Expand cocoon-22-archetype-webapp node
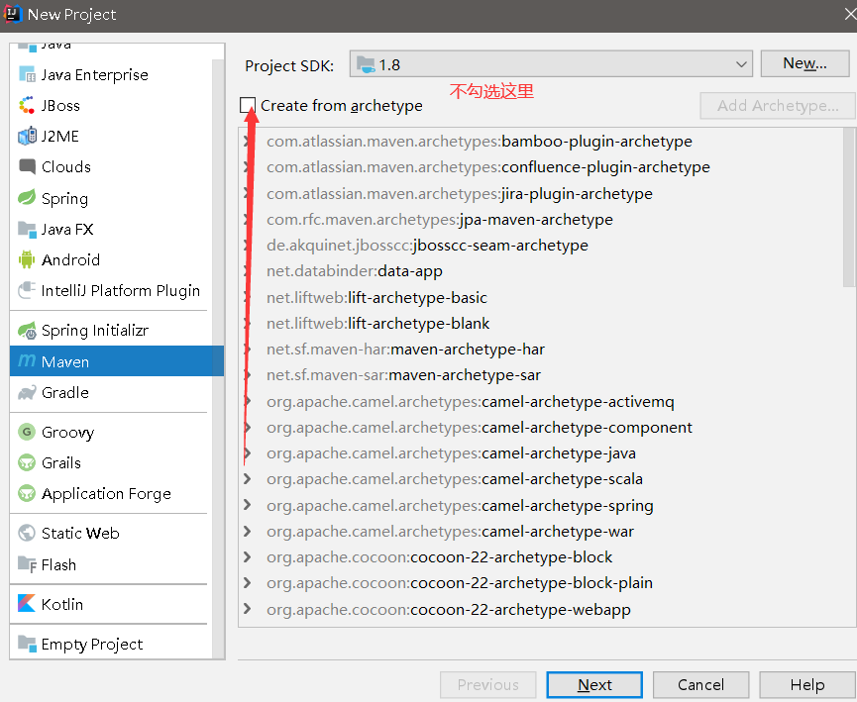The height and width of the screenshot is (702, 857). coord(247,609)
